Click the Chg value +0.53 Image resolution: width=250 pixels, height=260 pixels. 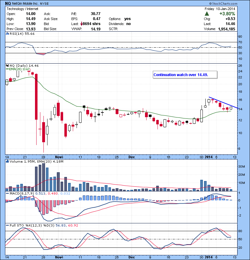pyautogui.click(x=230, y=19)
